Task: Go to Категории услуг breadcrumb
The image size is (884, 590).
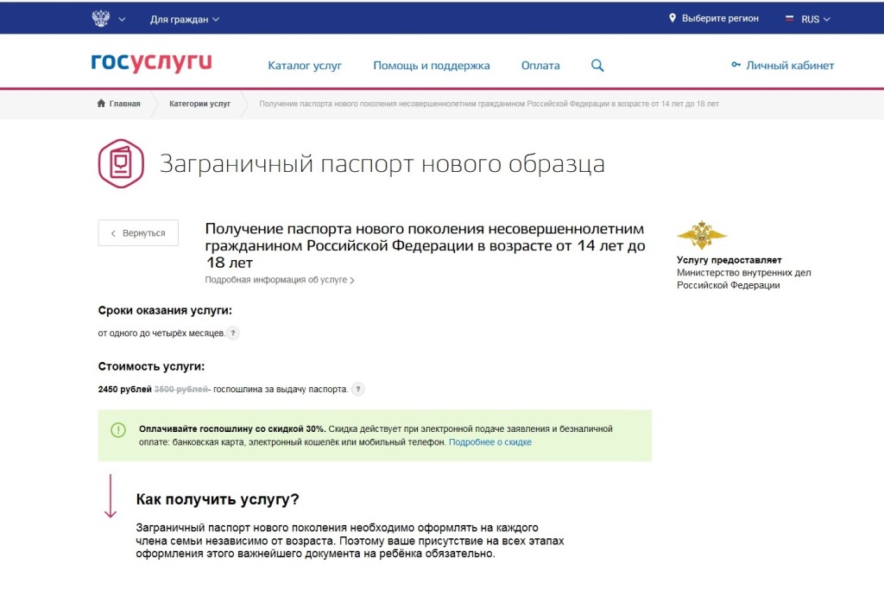Action: [x=199, y=104]
